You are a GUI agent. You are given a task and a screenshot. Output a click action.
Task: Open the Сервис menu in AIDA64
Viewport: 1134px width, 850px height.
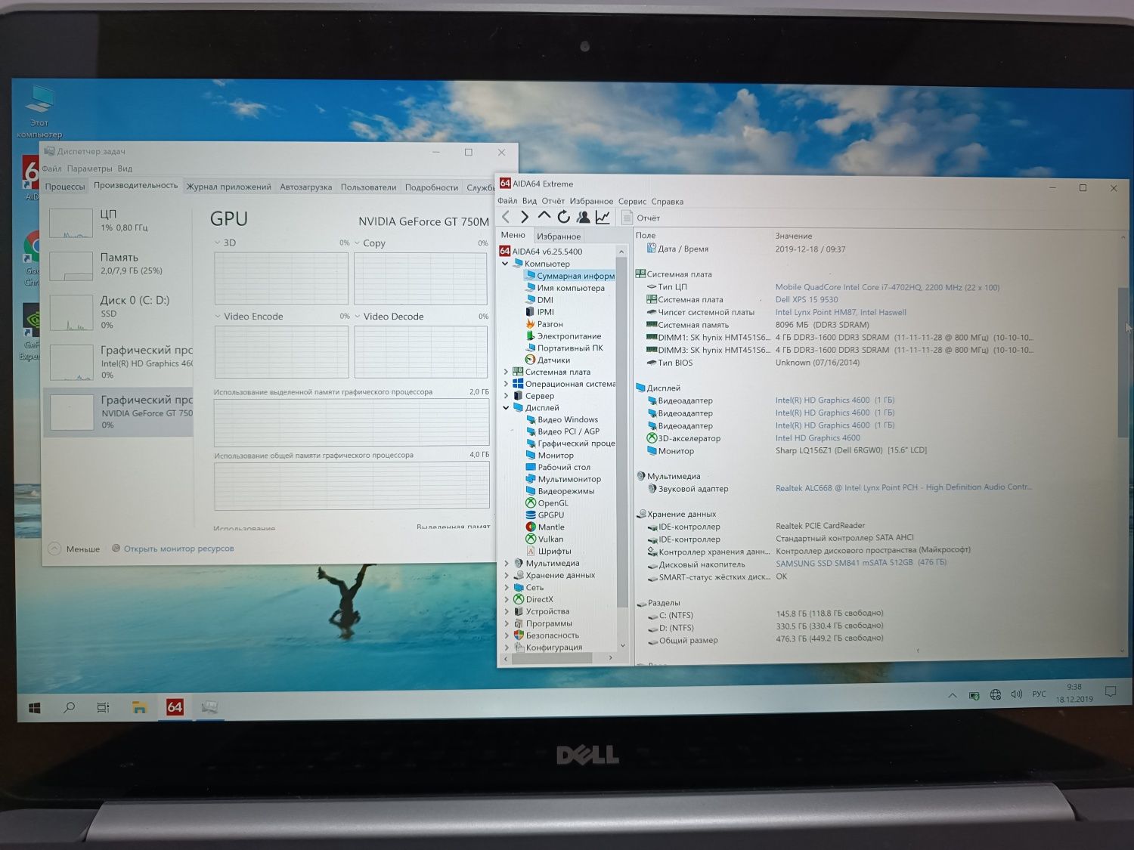(632, 201)
